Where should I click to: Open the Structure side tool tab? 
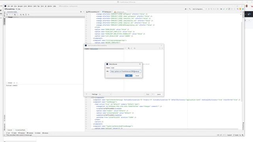click(x=4, y=118)
